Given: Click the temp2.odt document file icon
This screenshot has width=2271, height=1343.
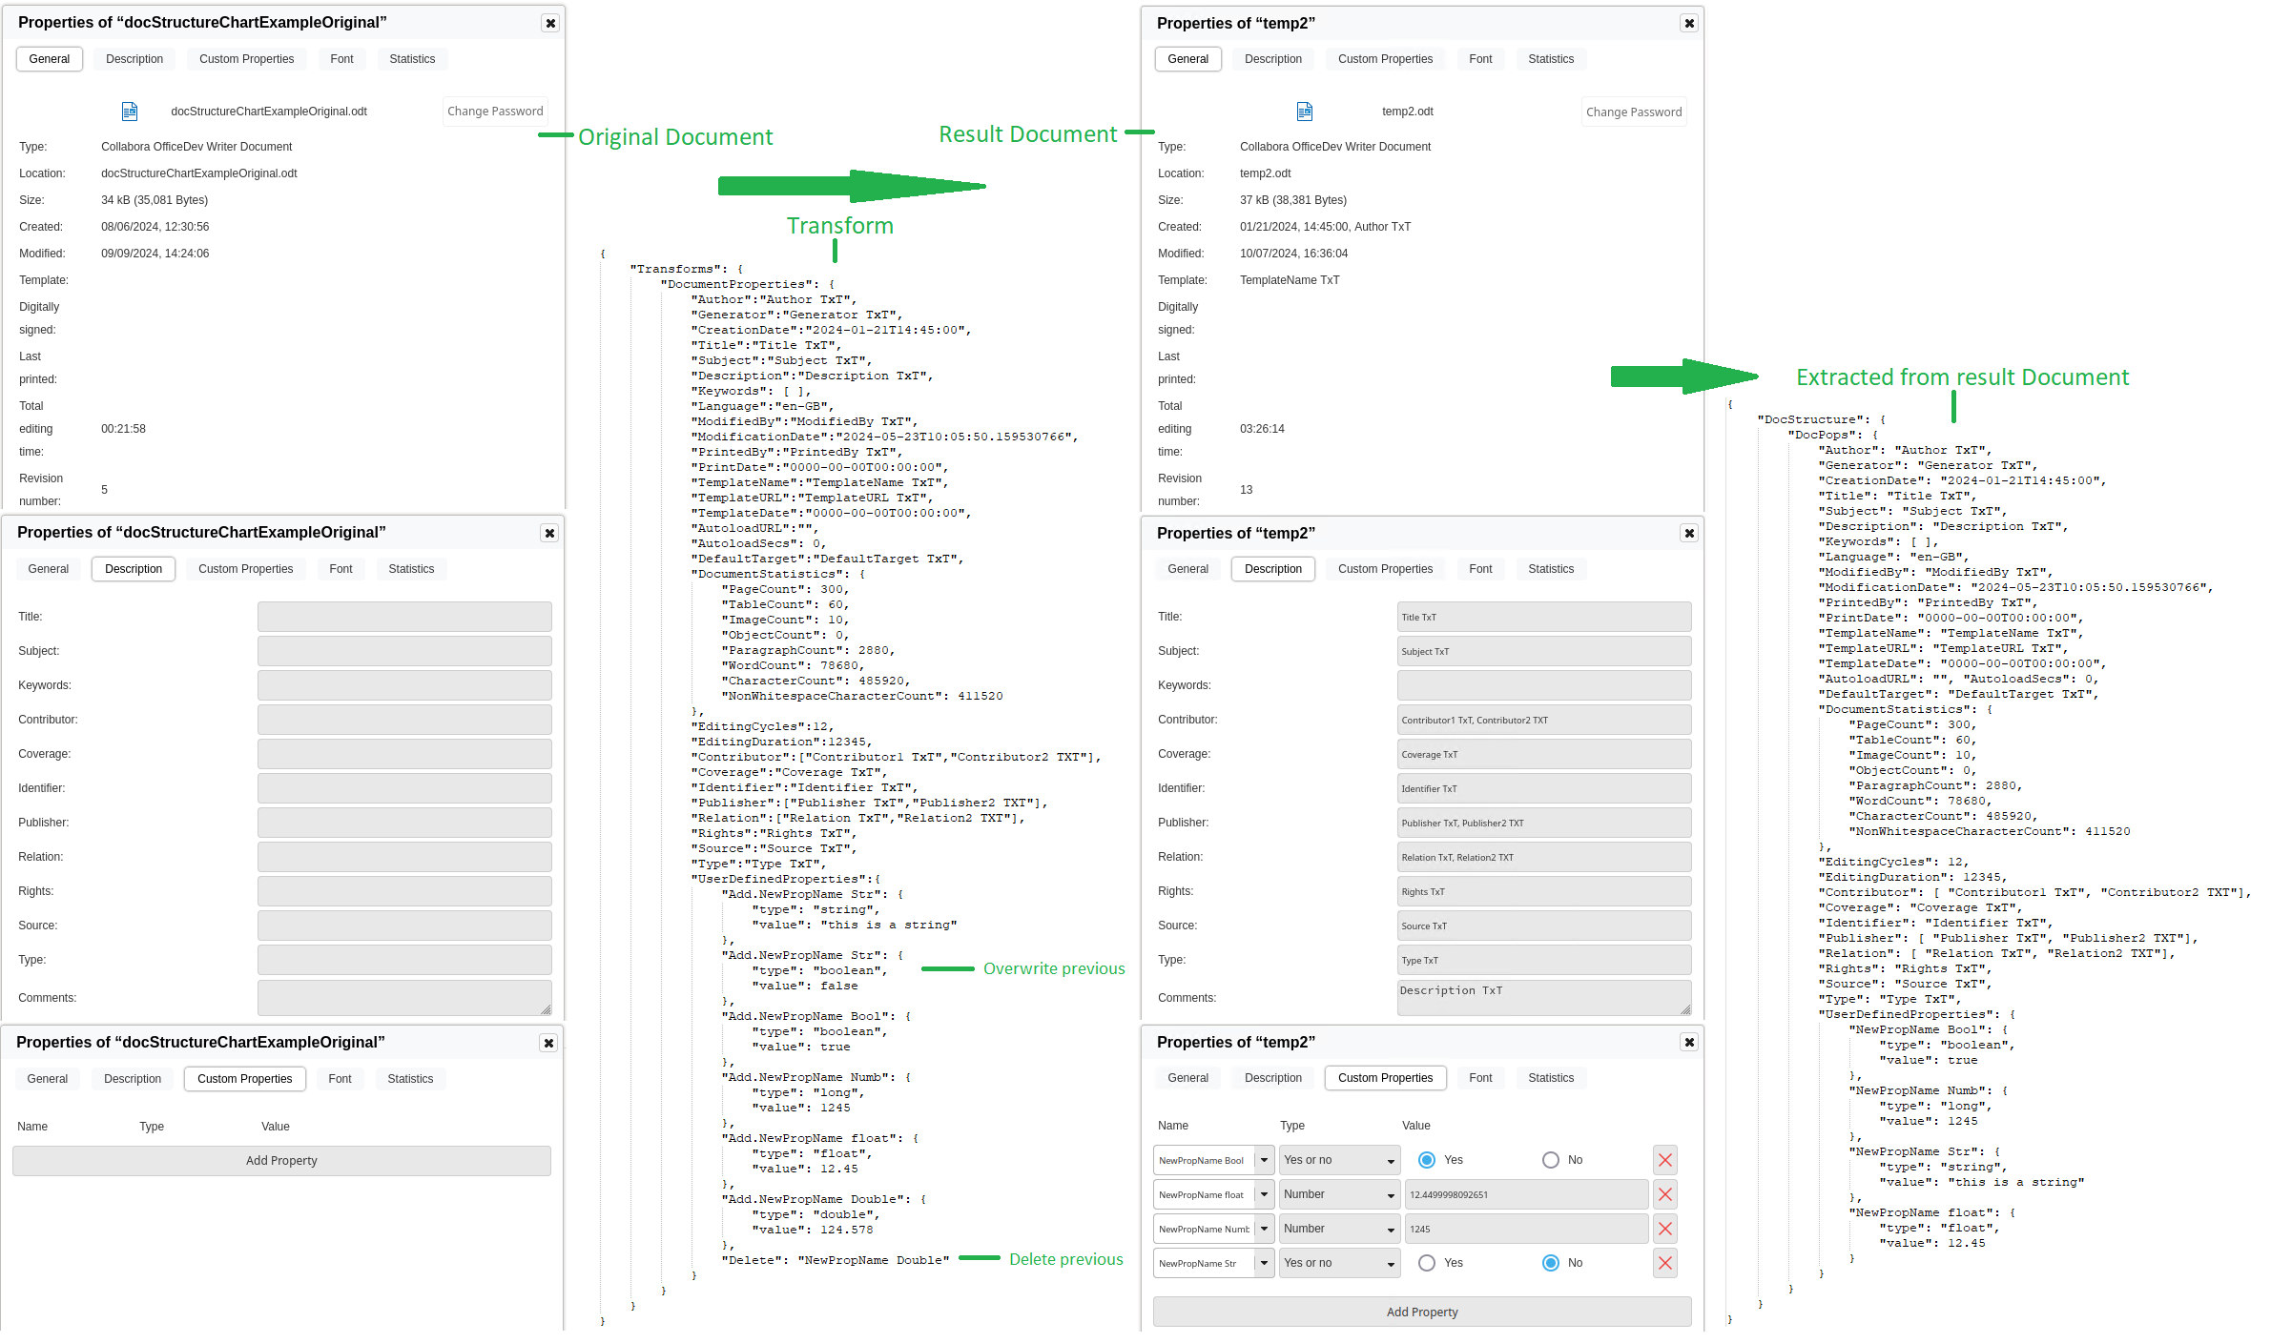Looking at the screenshot, I should tap(1305, 112).
